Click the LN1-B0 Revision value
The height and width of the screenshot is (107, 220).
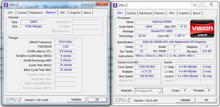pyautogui.click(x=207, y=51)
